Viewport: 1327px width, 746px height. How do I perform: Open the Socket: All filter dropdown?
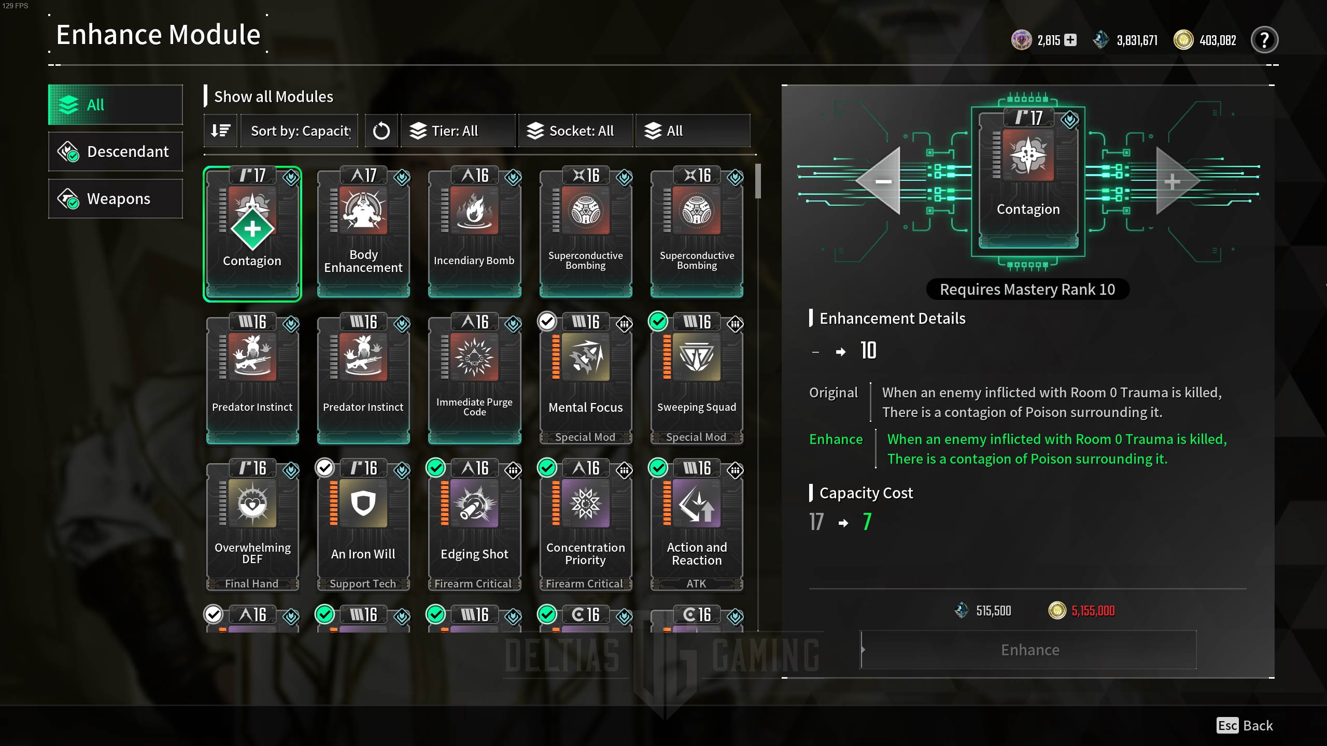click(575, 131)
